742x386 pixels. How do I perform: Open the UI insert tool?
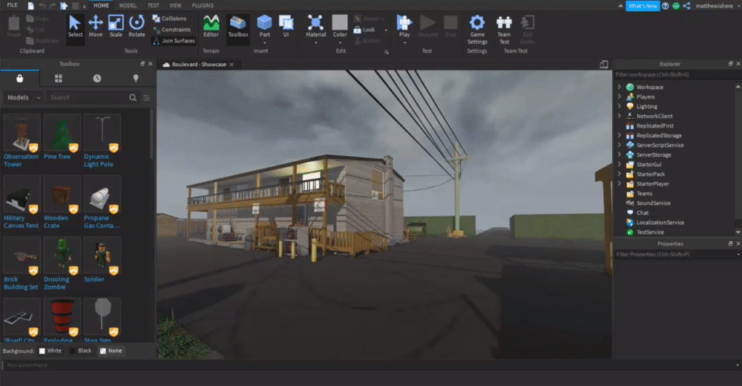[x=286, y=27]
